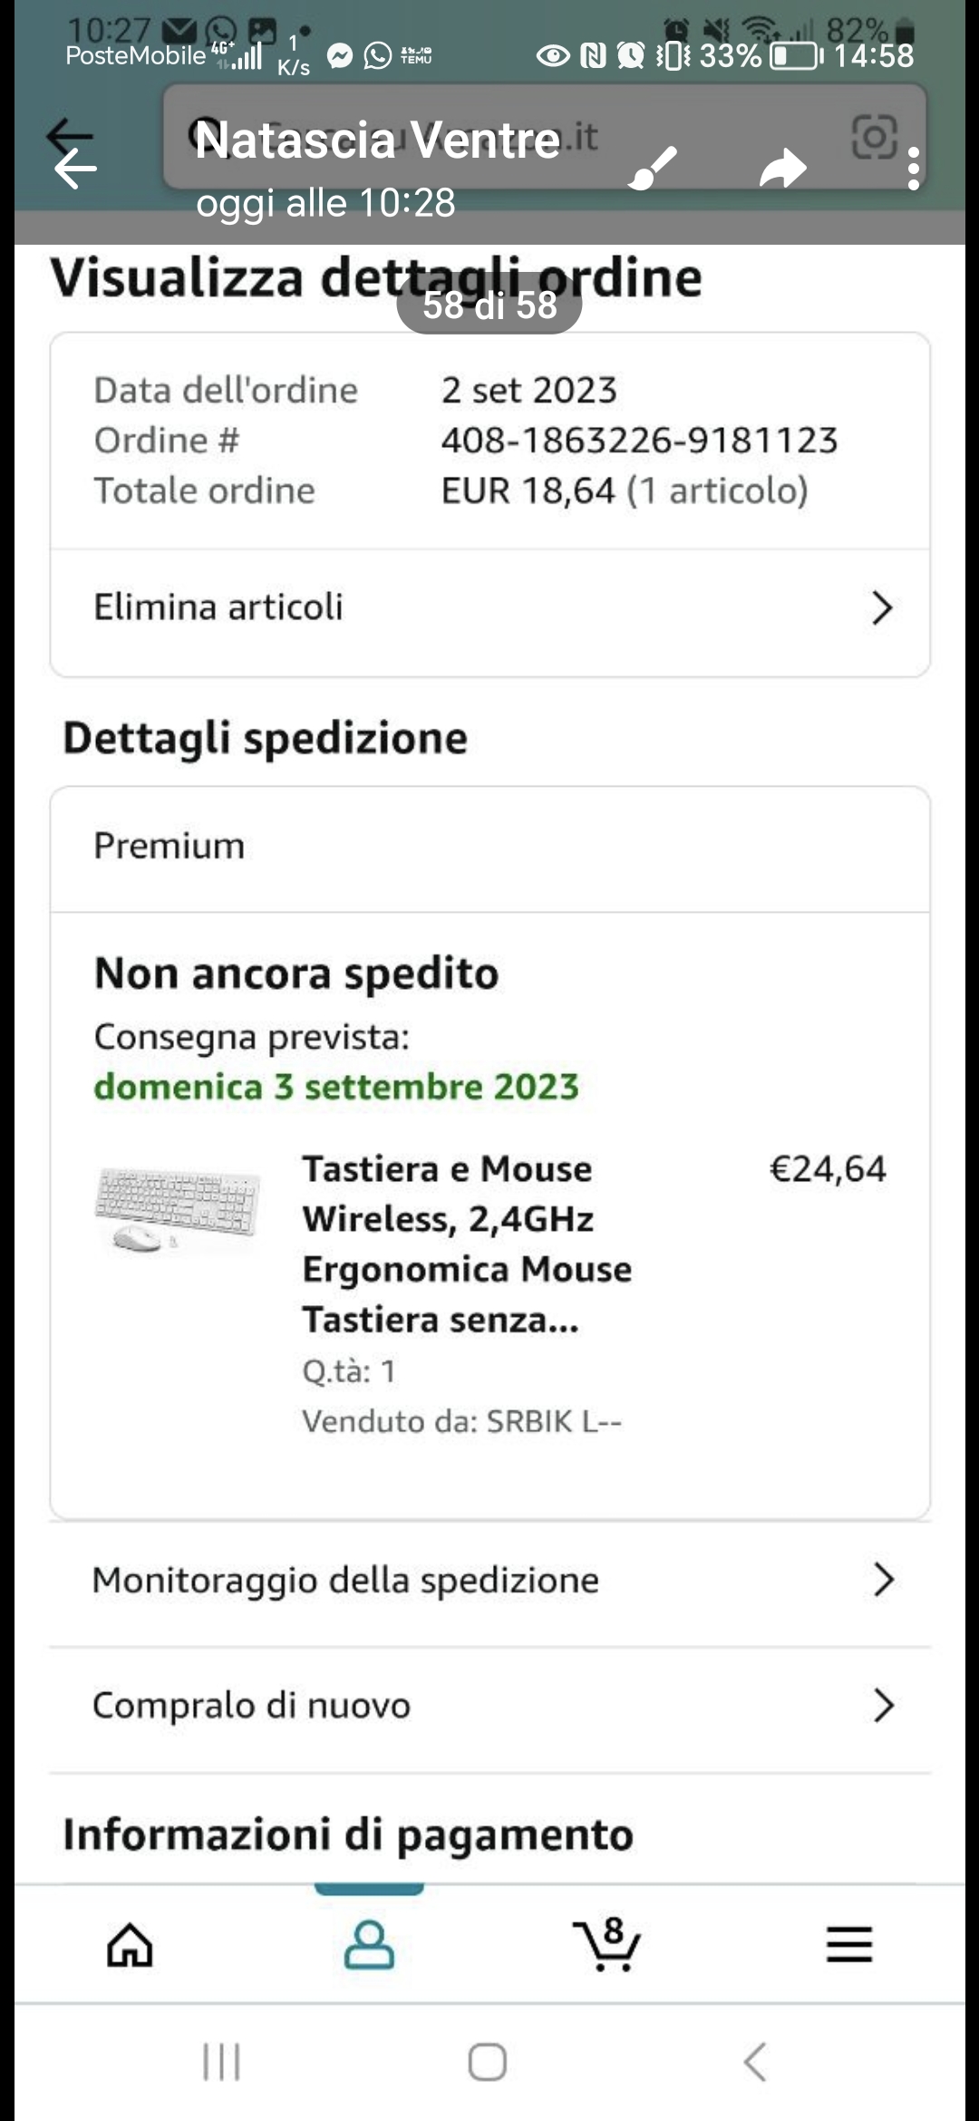Open the paintbrush edit tool
Viewport: 979px width, 2121px height.
pyautogui.click(x=653, y=169)
